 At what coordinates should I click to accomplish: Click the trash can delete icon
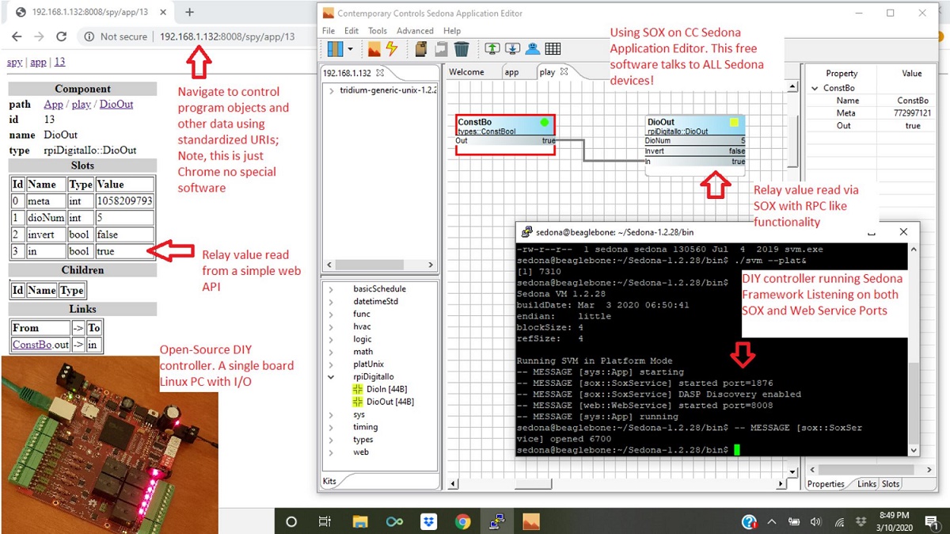click(462, 49)
